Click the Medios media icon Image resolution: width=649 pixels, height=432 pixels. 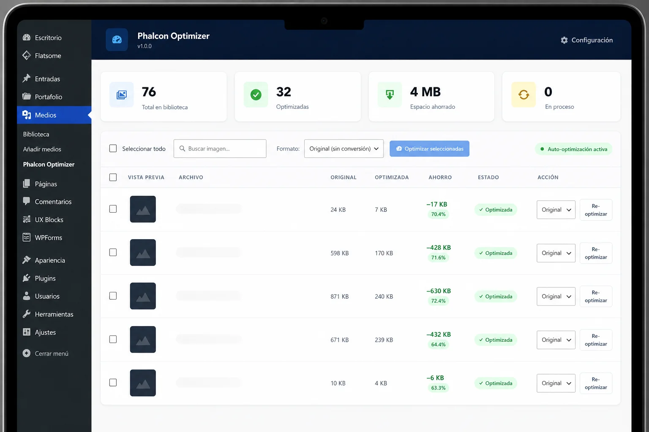pyautogui.click(x=27, y=115)
